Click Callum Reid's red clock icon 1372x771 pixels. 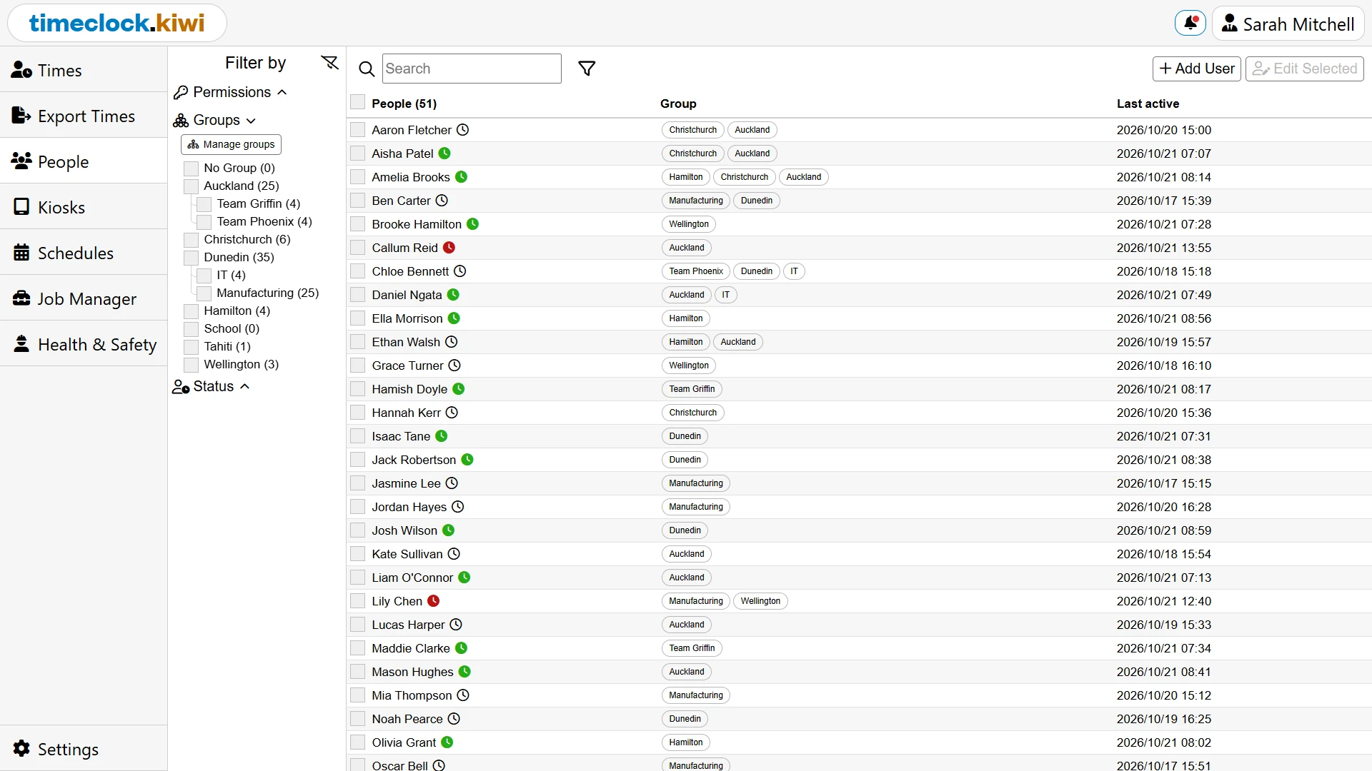pos(449,248)
